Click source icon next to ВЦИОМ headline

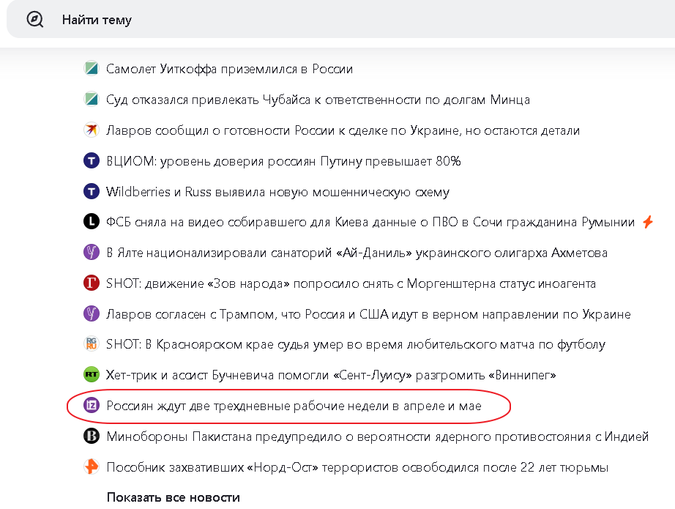(91, 161)
